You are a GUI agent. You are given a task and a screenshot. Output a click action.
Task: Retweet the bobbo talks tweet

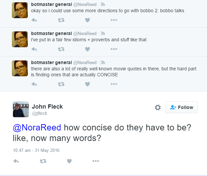click(61, 20)
